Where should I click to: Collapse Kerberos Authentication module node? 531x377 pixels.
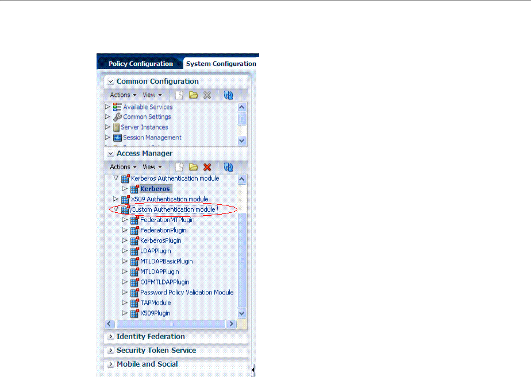click(x=116, y=178)
